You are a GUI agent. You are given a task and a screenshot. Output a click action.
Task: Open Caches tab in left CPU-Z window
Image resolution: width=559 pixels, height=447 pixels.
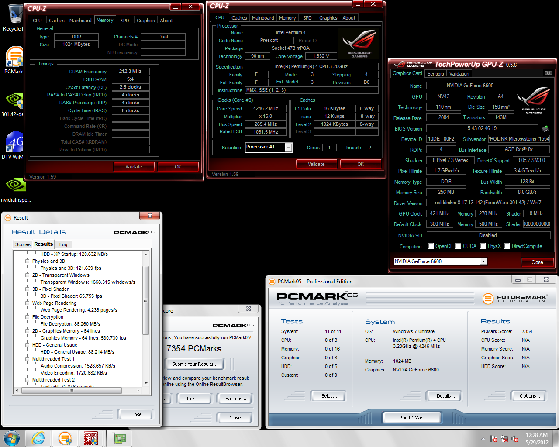tap(57, 21)
